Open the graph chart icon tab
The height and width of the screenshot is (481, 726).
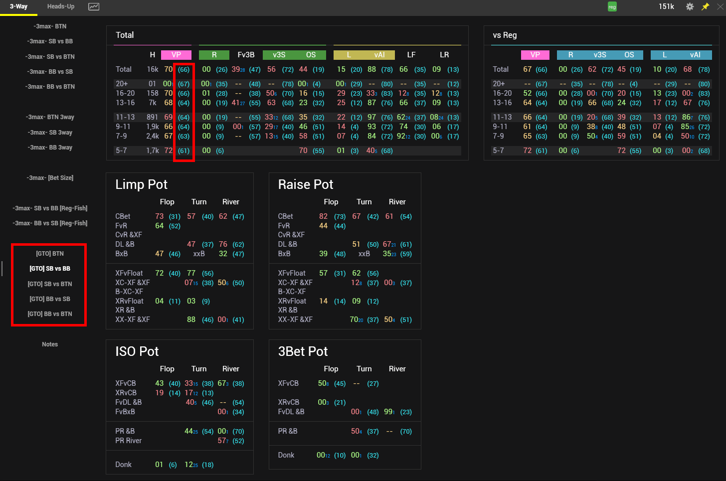click(94, 6)
